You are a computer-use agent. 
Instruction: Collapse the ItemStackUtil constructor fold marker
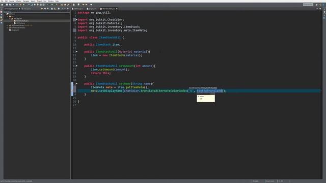[77, 51]
